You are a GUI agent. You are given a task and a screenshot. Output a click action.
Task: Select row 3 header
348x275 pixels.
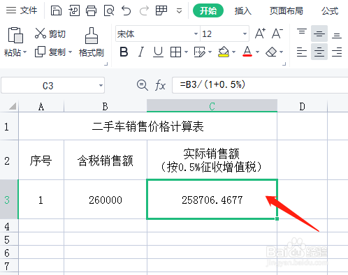click(9, 199)
